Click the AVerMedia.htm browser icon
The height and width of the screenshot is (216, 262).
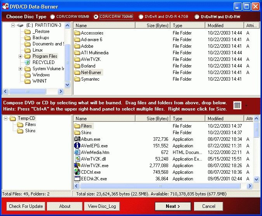pyautogui.click(x=77, y=152)
